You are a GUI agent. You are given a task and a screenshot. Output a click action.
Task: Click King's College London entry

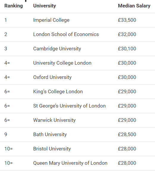tap(58, 91)
